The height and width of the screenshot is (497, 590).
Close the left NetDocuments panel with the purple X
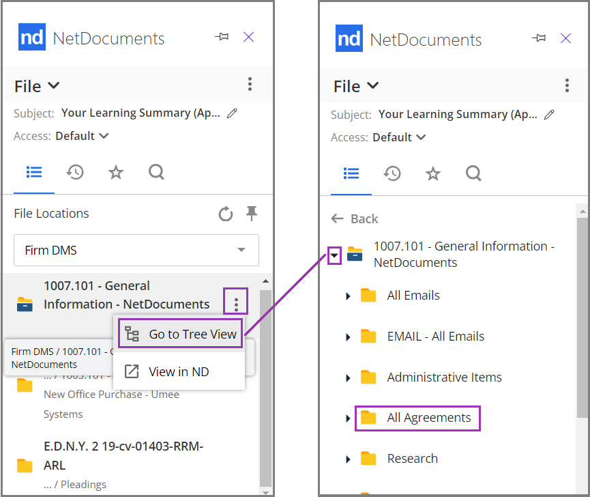tap(248, 38)
